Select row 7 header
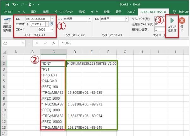Screen dimensions: 190x136 (x=4, y=93)
